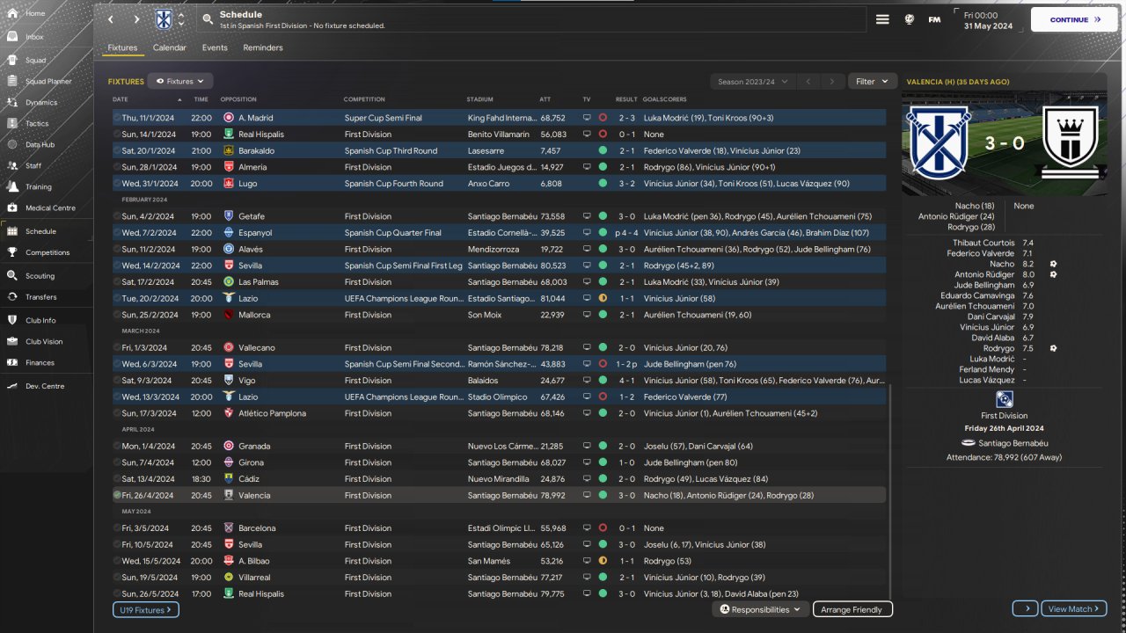
Task: Switch to the Reminders tab
Action: click(263, 47)
